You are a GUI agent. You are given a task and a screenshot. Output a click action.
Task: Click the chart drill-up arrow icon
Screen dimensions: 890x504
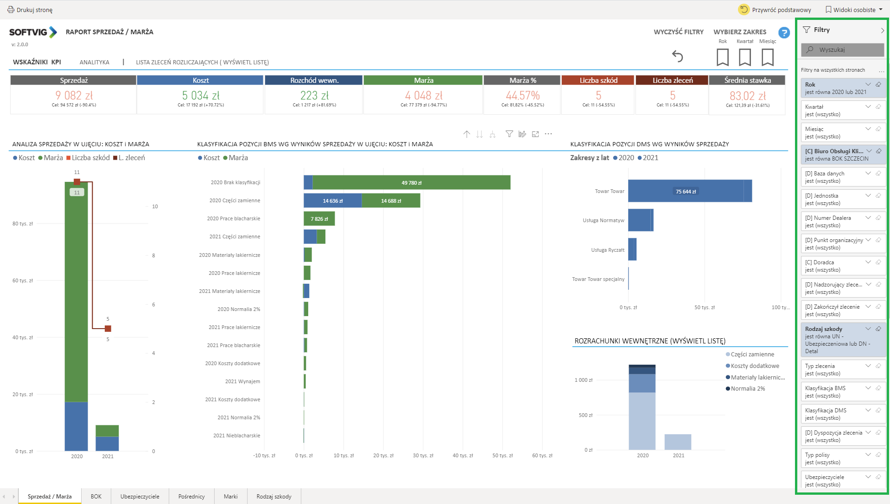point(467,134)
